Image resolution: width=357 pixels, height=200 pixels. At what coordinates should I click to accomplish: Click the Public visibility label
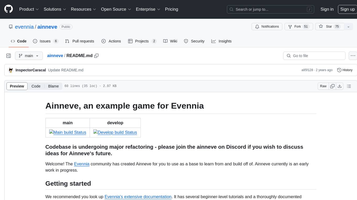66,27
